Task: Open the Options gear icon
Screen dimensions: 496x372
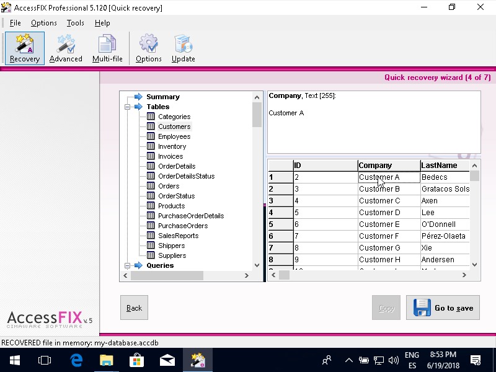Action: [149, 48]
